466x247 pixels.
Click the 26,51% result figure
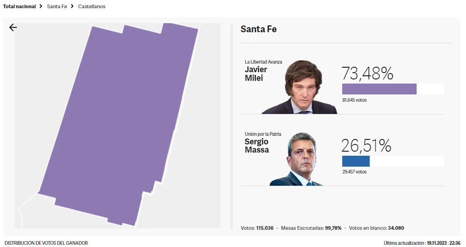point(366,145)
